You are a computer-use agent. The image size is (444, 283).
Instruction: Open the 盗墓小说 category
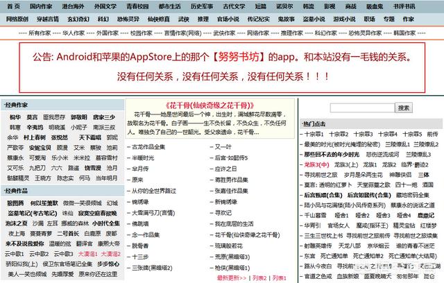click(314, 19)
